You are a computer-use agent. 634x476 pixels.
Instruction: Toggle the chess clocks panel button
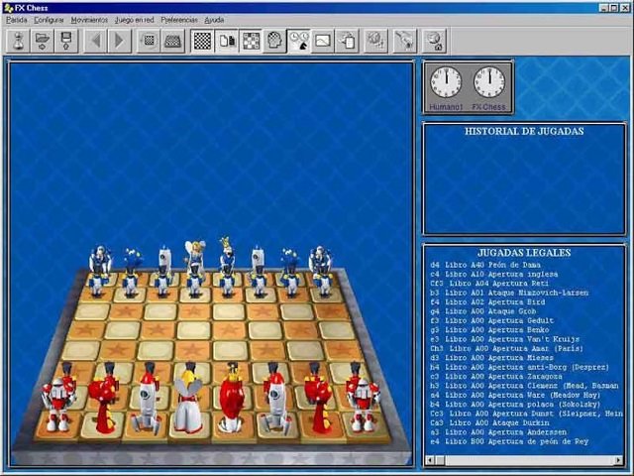point(299,41)
